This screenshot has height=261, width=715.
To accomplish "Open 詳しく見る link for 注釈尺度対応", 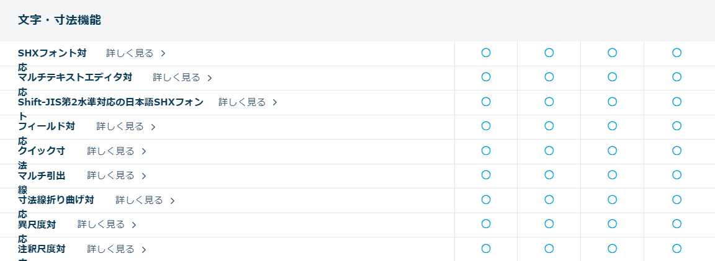I will (110, 249).
